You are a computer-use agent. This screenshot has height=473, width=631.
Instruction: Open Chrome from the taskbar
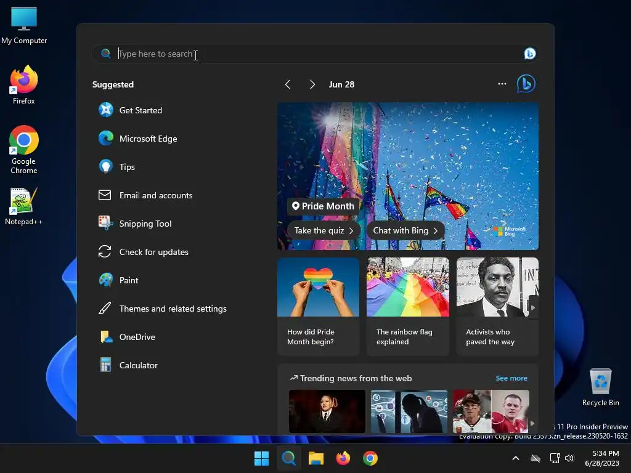click(370, 458)
